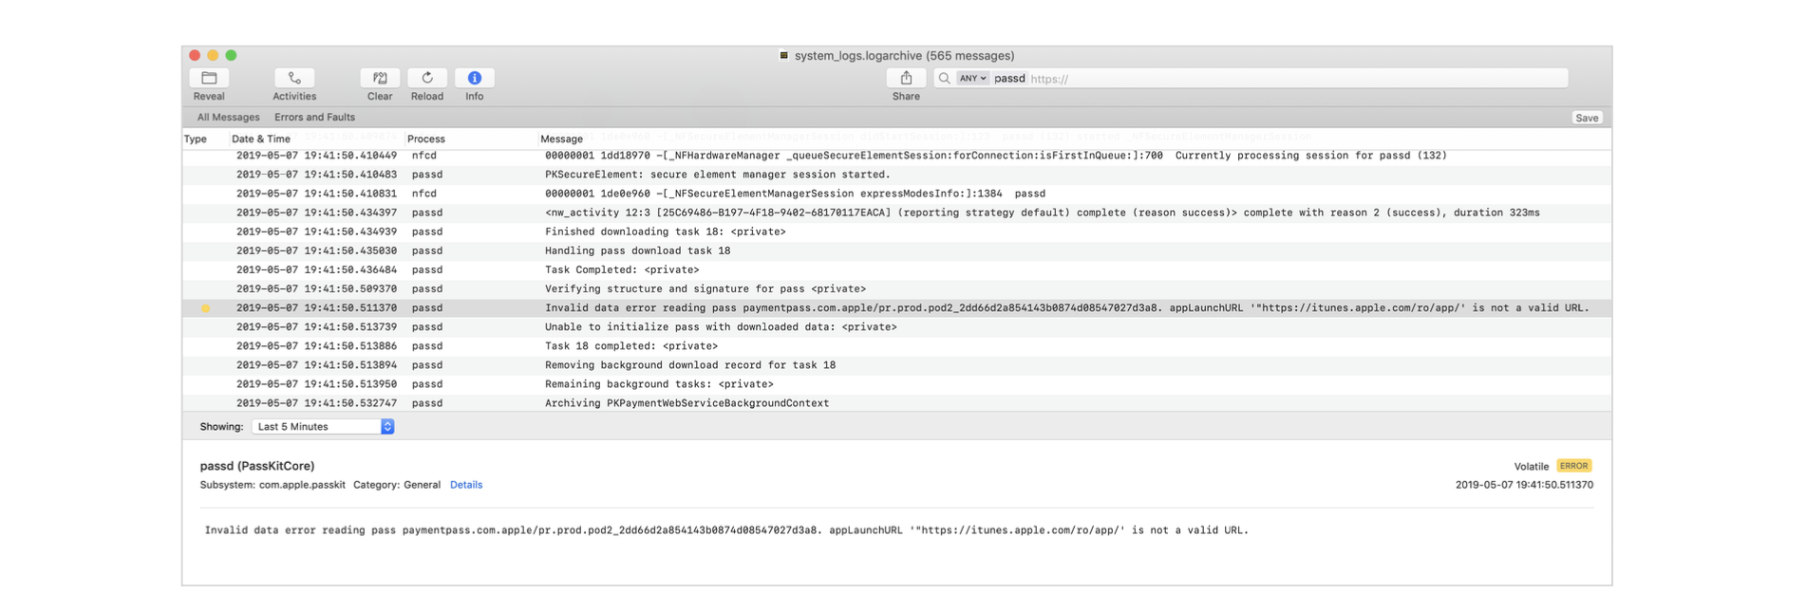Viewport: 1806px width, 611px height.
Task: Select the 'Finished downloading task 18' row
Action: [x=897, y=231]
